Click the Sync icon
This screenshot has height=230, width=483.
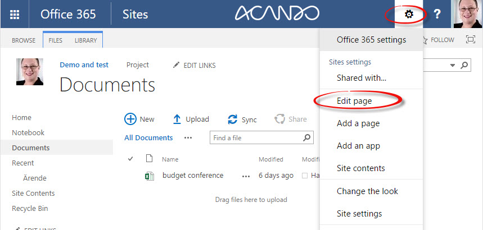[232, 119]
